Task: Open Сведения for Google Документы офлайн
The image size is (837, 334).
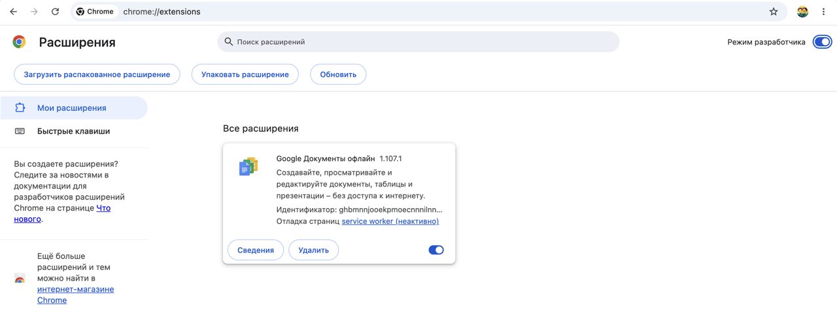Action: (x=256, y=250)
